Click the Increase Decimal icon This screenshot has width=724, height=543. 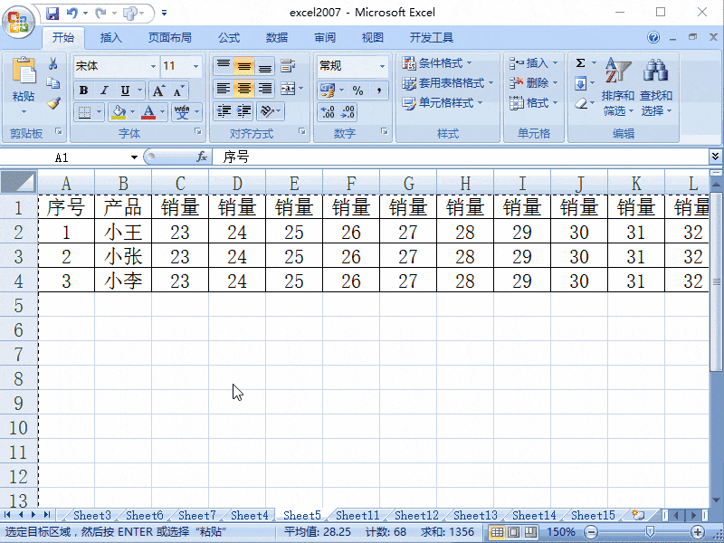(328, 112)
